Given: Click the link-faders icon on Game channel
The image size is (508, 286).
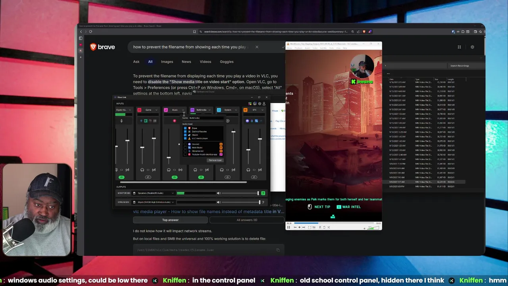Looking at the screenshot, I should 148,170.
